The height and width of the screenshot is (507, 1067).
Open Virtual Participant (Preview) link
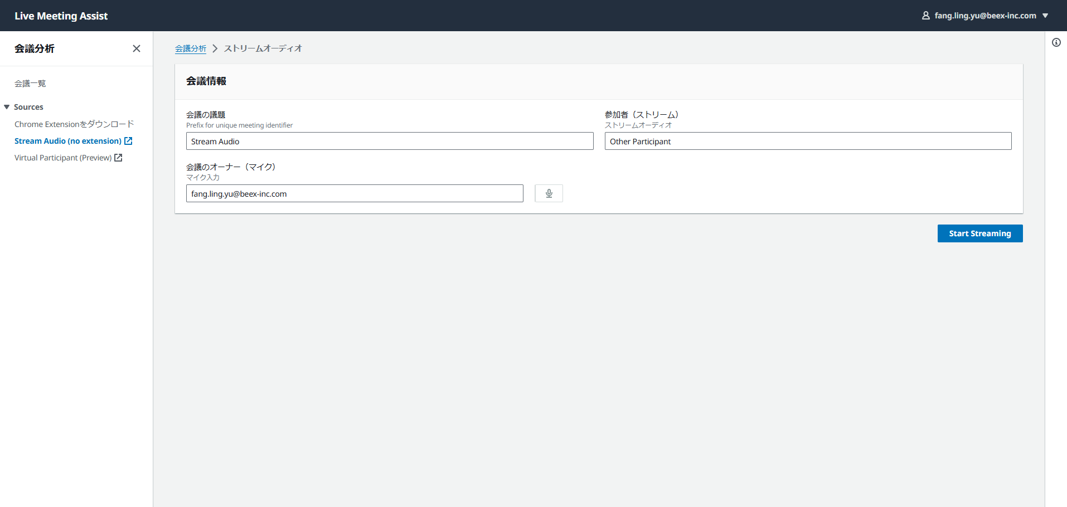click(63, 158)
